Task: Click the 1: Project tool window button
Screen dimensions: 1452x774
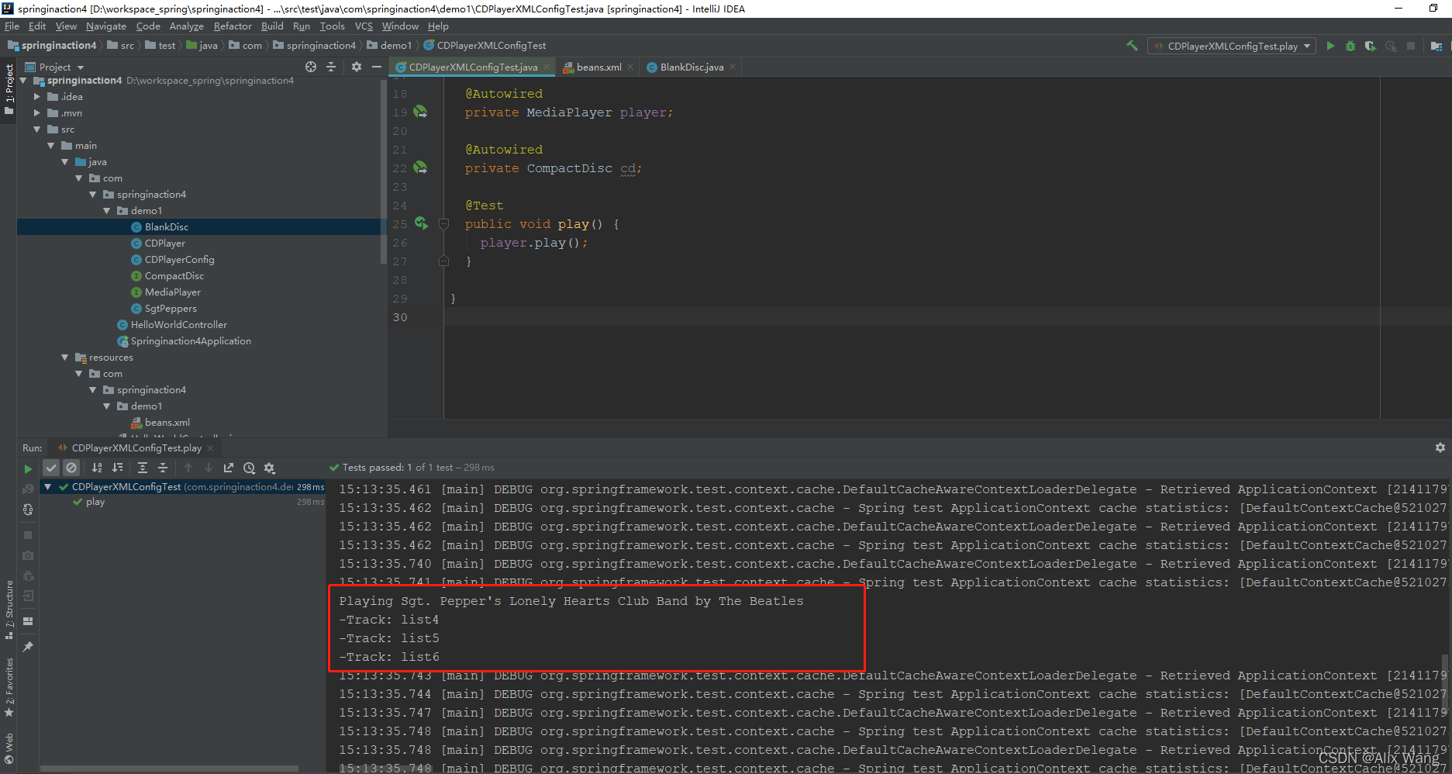Action: pyautogui.click(x=9, y=88)
